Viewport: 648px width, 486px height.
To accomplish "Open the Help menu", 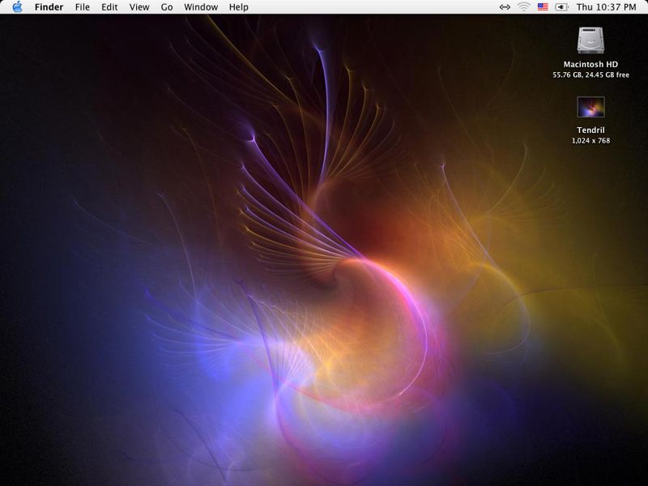I will pyautogui.click(x=238, y=7).
